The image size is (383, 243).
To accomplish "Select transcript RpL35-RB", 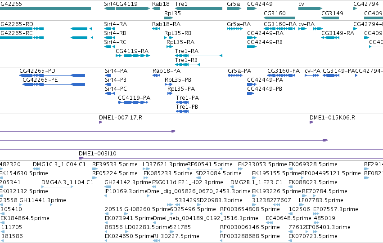I will 168,38.
